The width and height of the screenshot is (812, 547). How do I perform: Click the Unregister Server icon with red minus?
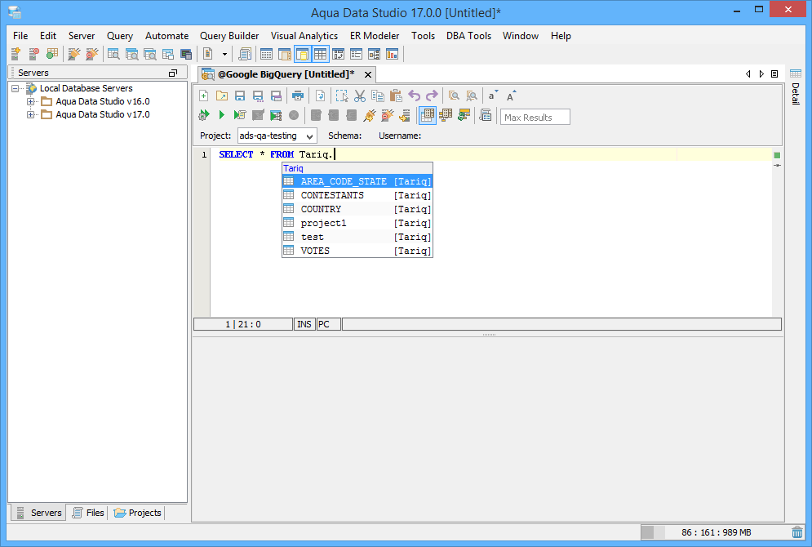33,54
